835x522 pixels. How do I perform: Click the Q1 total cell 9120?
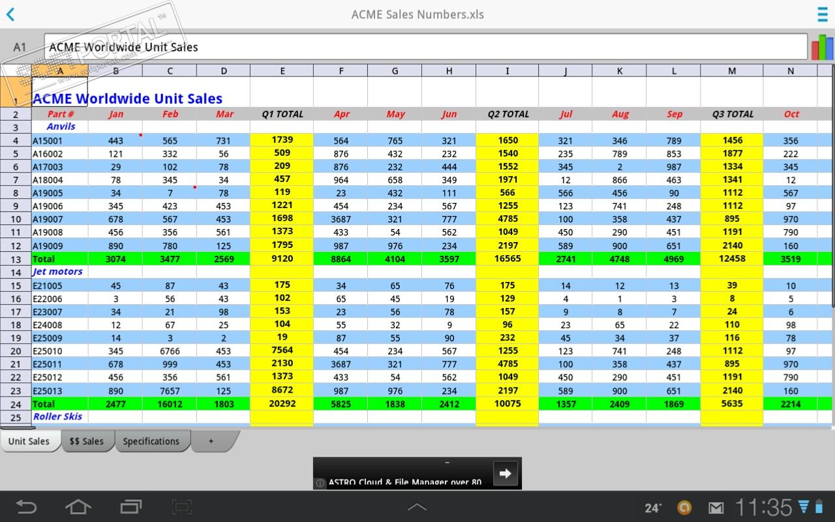[x=282, y=258]
